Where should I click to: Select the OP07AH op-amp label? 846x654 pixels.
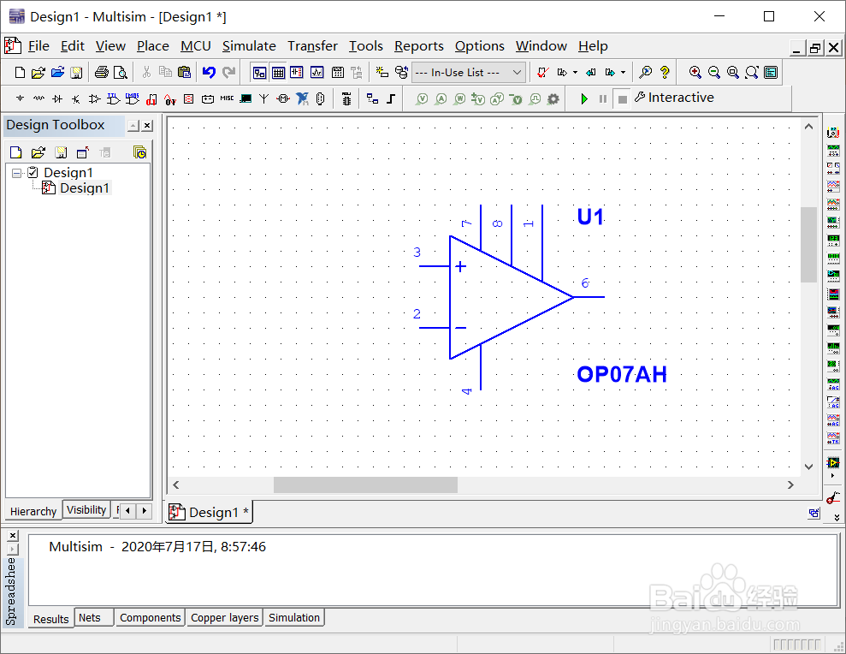click(x=622, y=374)
